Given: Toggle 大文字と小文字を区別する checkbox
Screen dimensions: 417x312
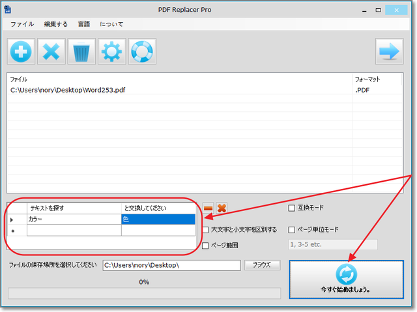Looking at the screenshot, I should (x=206, y=230).
